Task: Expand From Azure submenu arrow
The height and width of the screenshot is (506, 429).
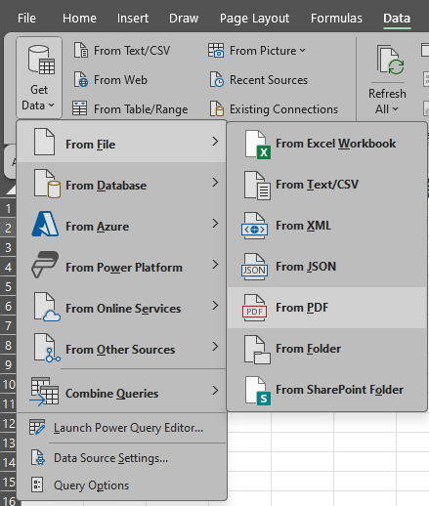Action: point(215,224)
